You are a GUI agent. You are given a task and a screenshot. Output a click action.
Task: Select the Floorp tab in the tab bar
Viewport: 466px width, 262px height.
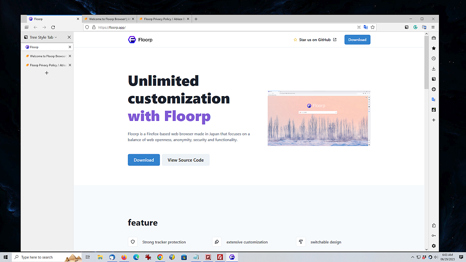54,19
